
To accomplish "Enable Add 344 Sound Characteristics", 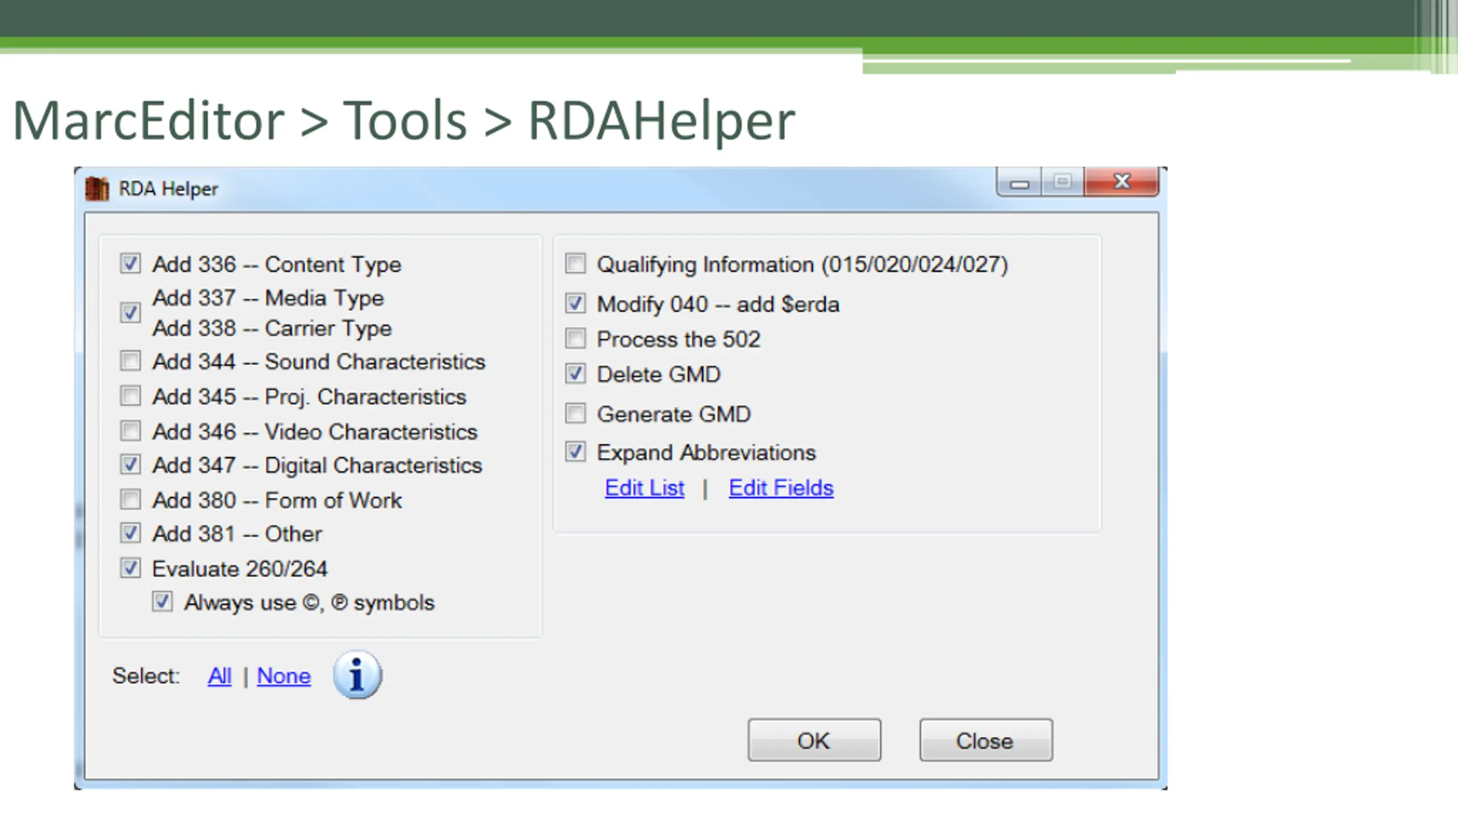I will [130, 360].
